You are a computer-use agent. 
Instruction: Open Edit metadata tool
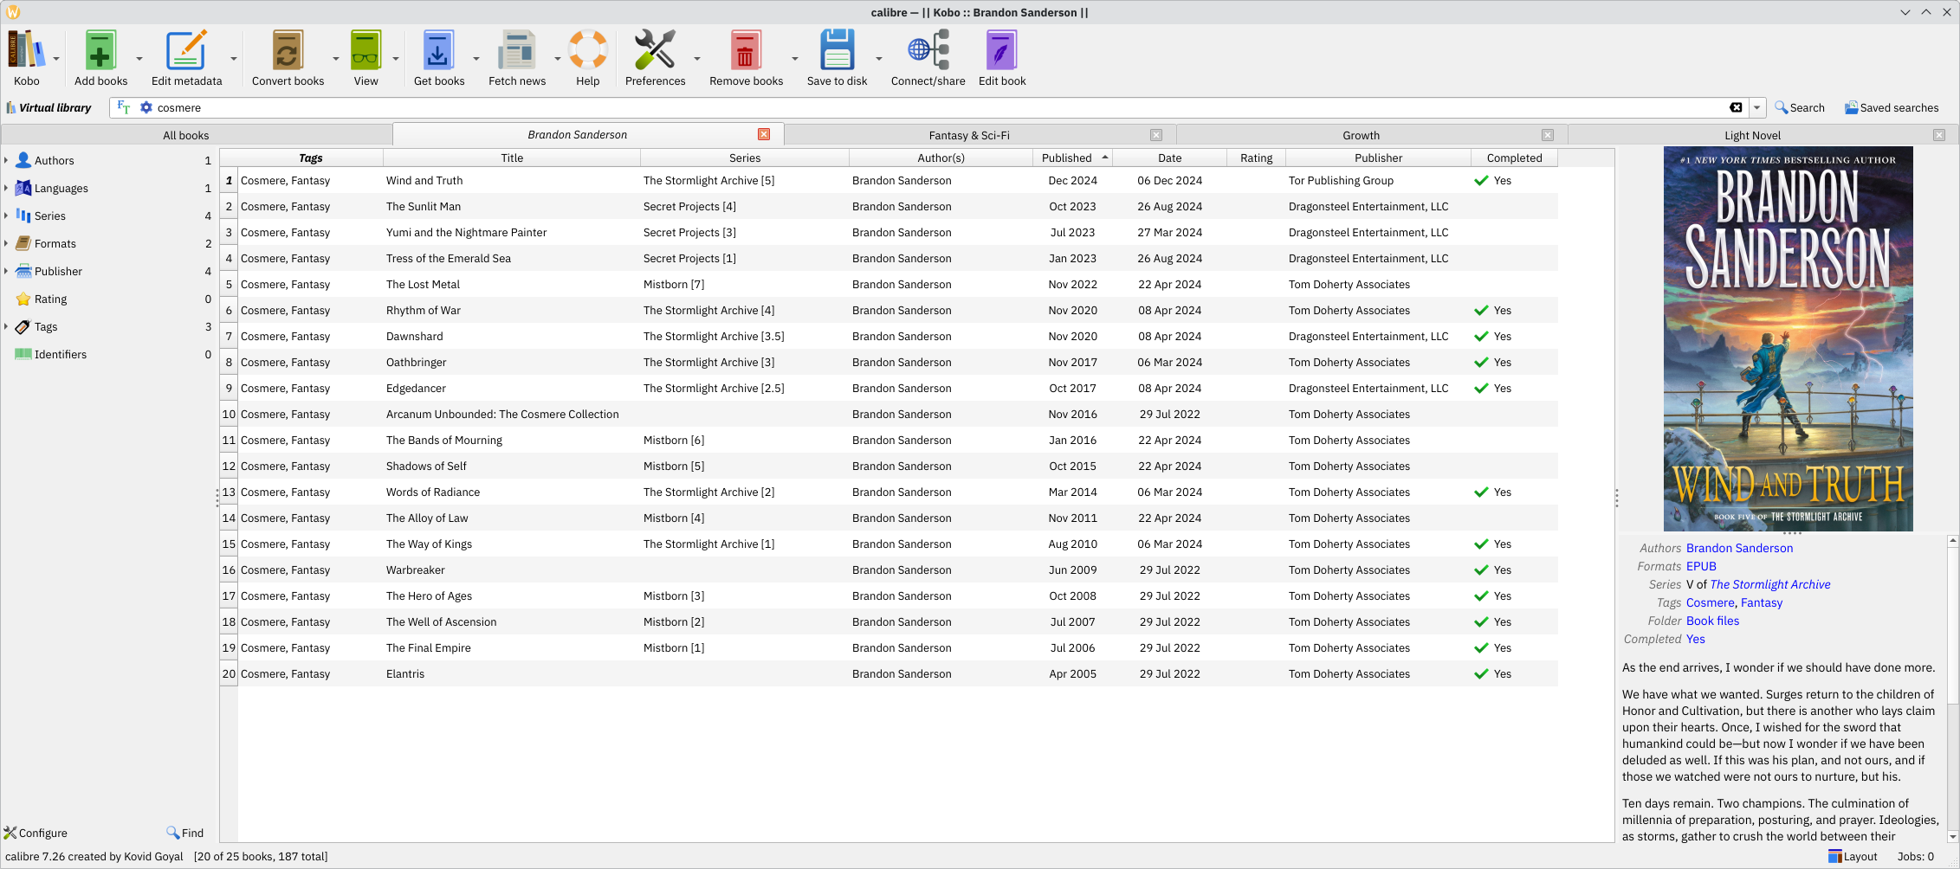[x=186, y=50]
